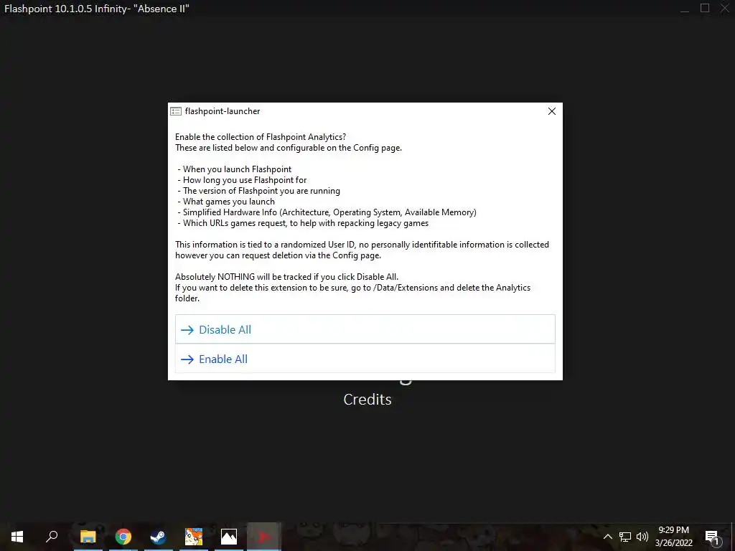The image size is (735, 551).
Task: Open File Explorer from taskbar
Action: pyautogui.click(x=88, y=537)
